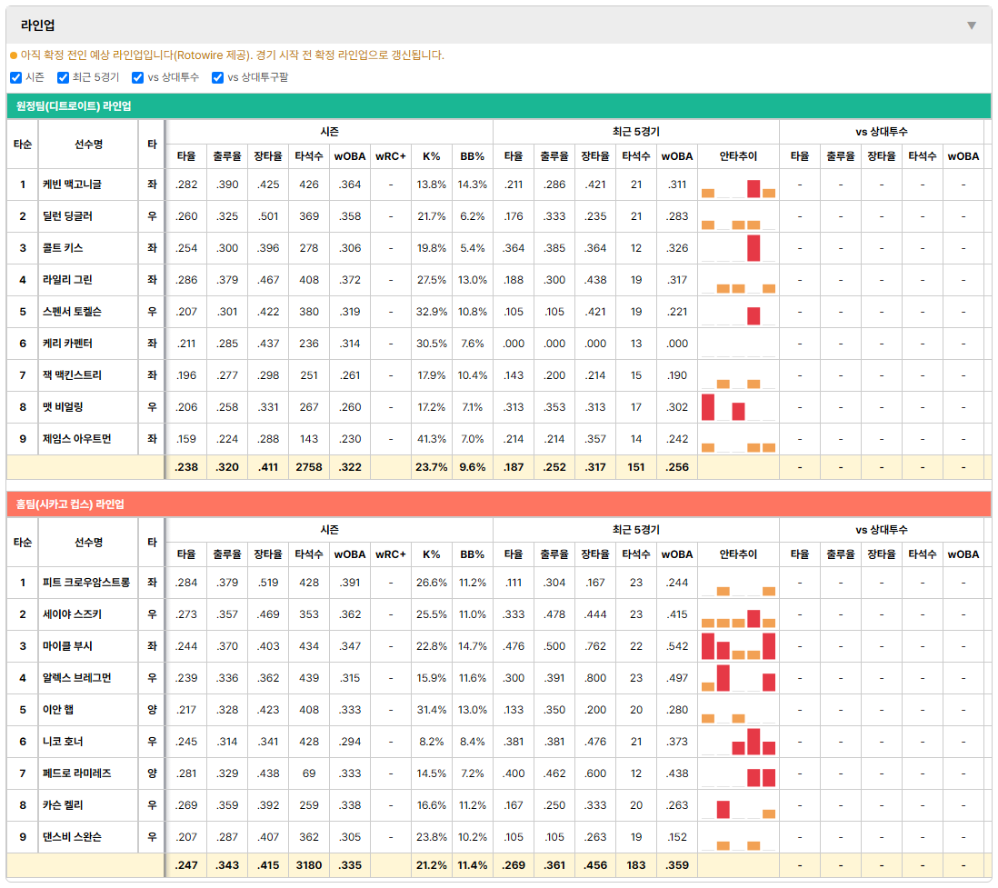Click Detroit K% column header

(431, 156)
